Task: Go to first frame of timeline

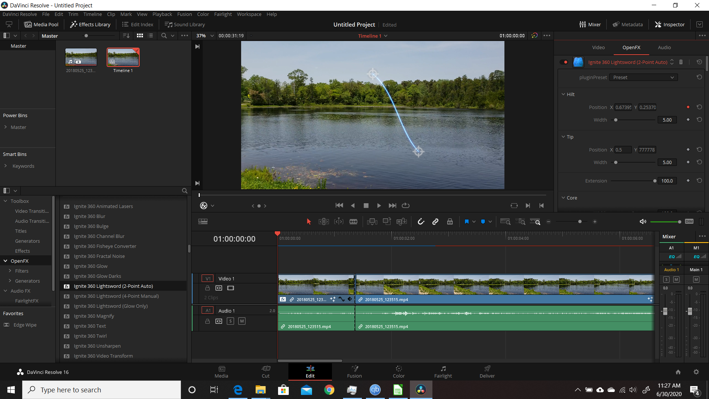Action: pos(339,205)
